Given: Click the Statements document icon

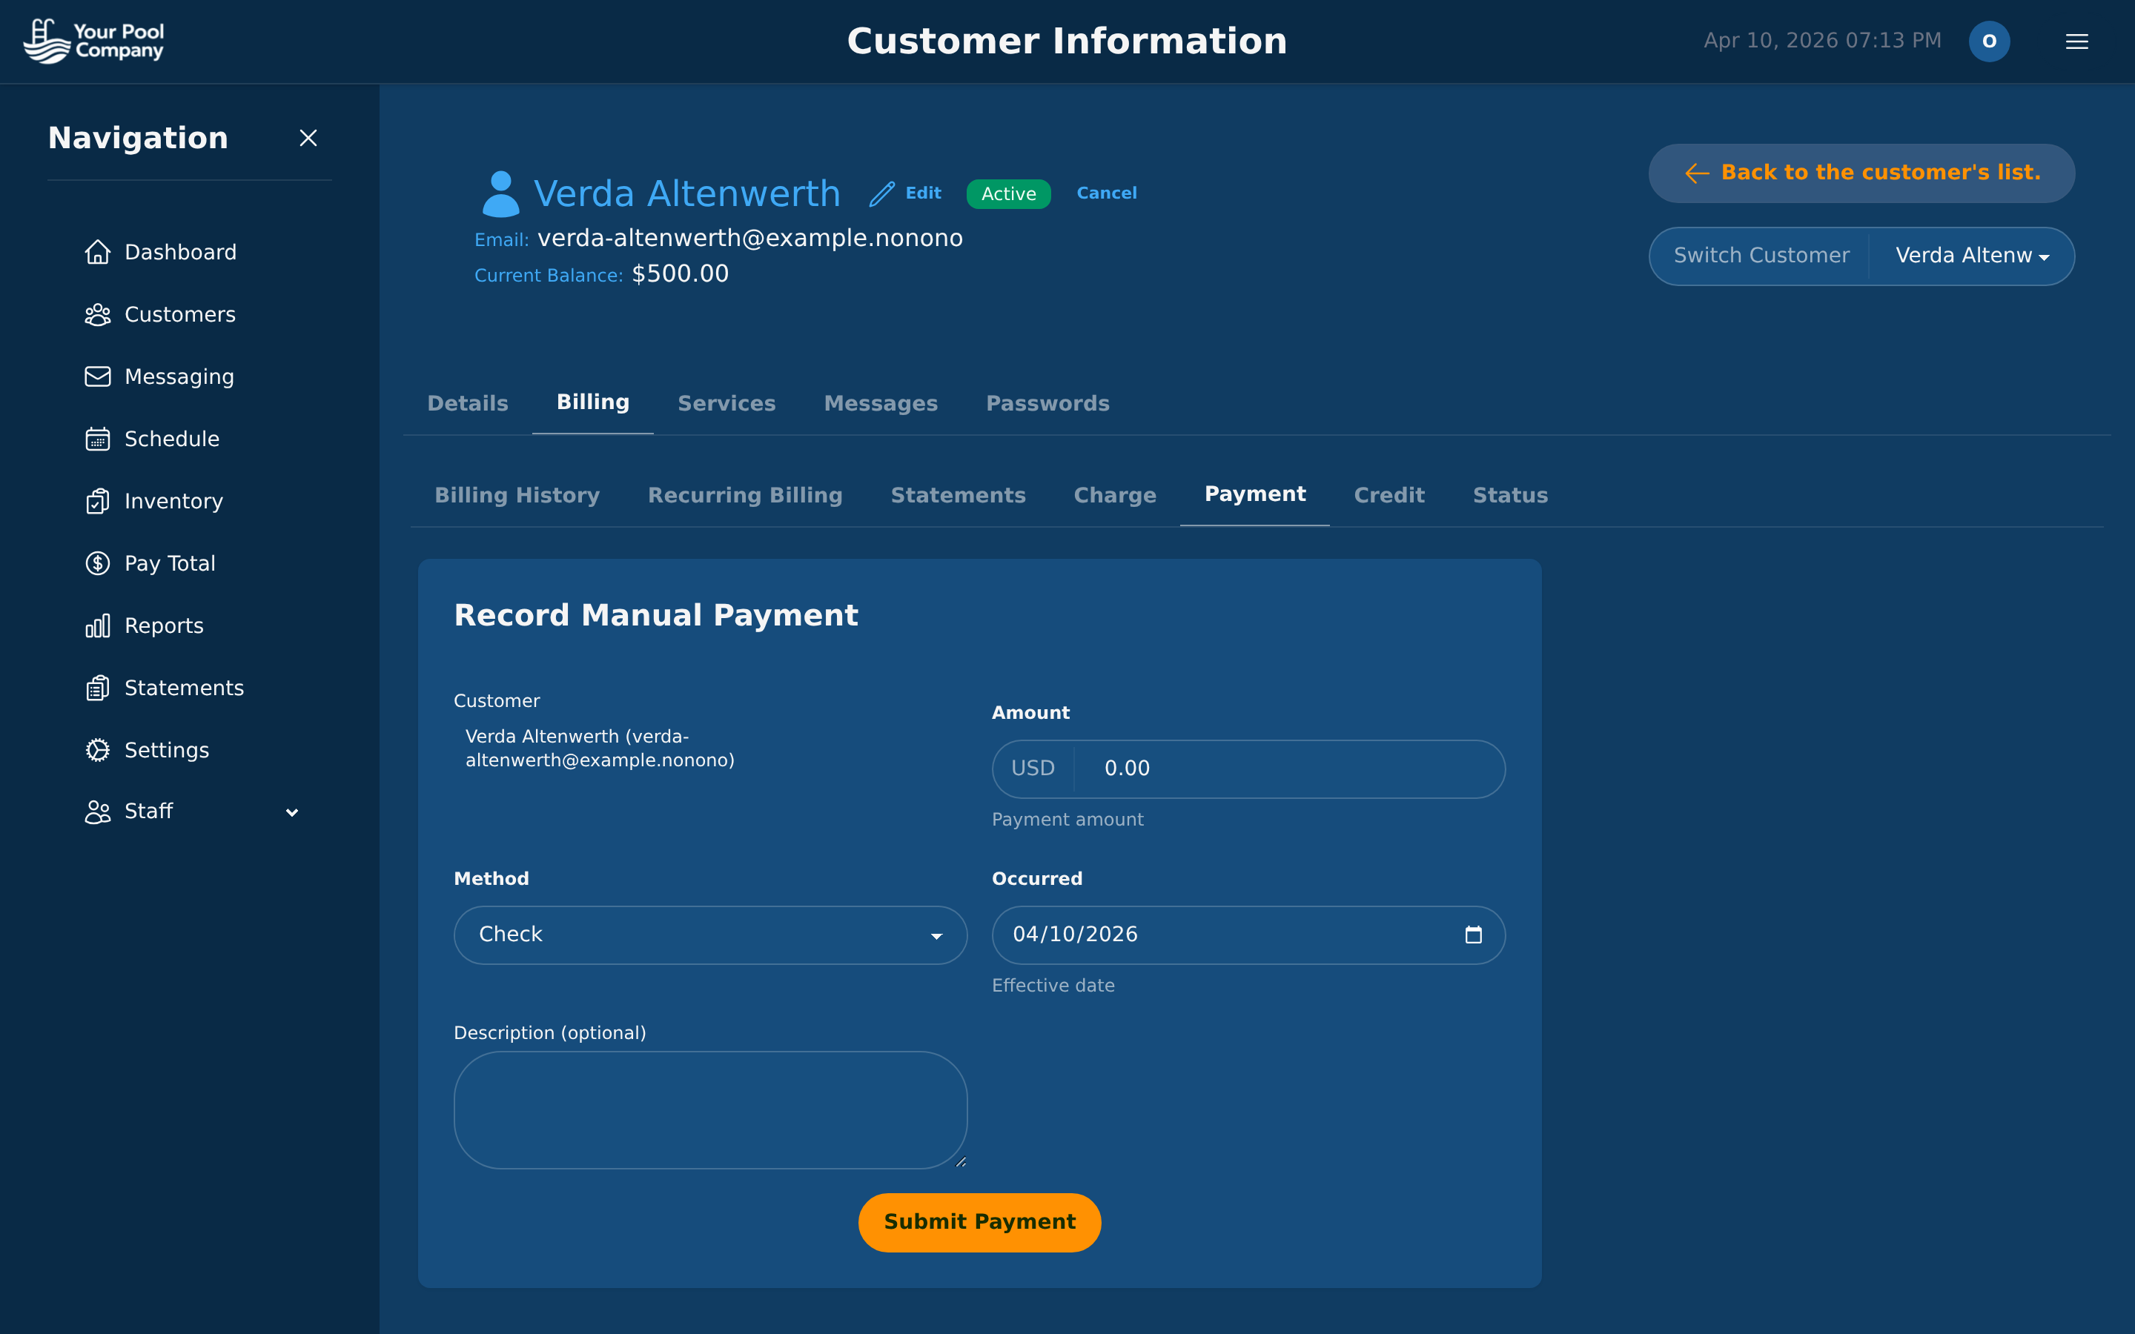Looking at the screenshot, I should point(98,687).
